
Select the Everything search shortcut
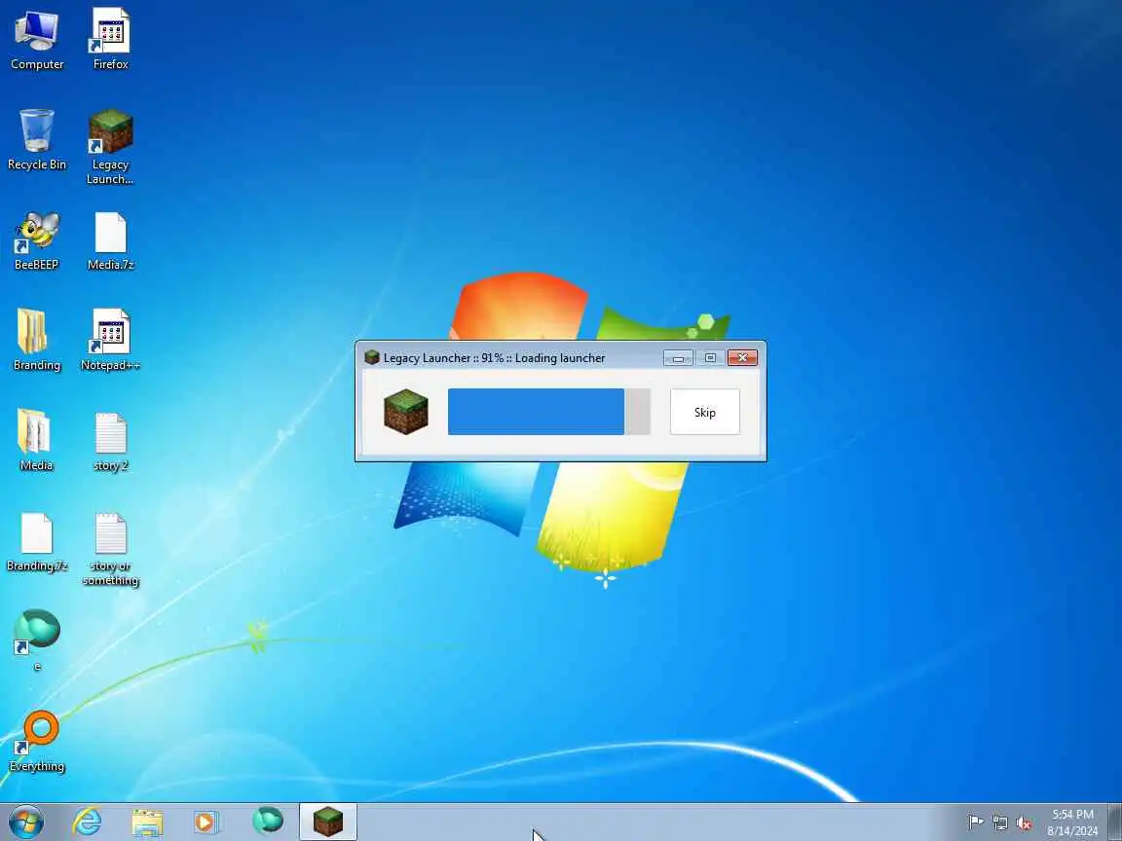tap(36, 741)
